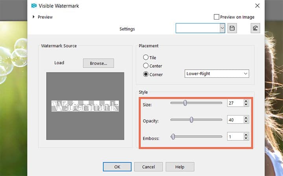The height and width of the screenshot is (176, 283).
Task: Increase Size value with up arrow
Action: pyautogui.click(x=246, y=101)
